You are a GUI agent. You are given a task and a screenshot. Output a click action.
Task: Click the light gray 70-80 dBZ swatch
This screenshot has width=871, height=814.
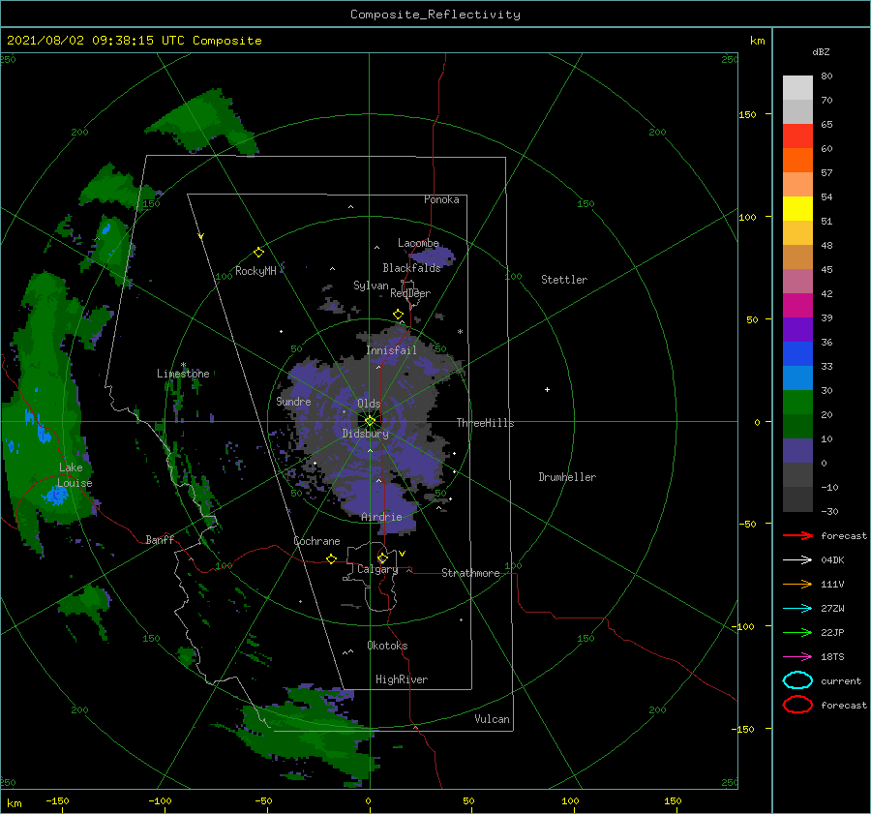pos(797,88)
